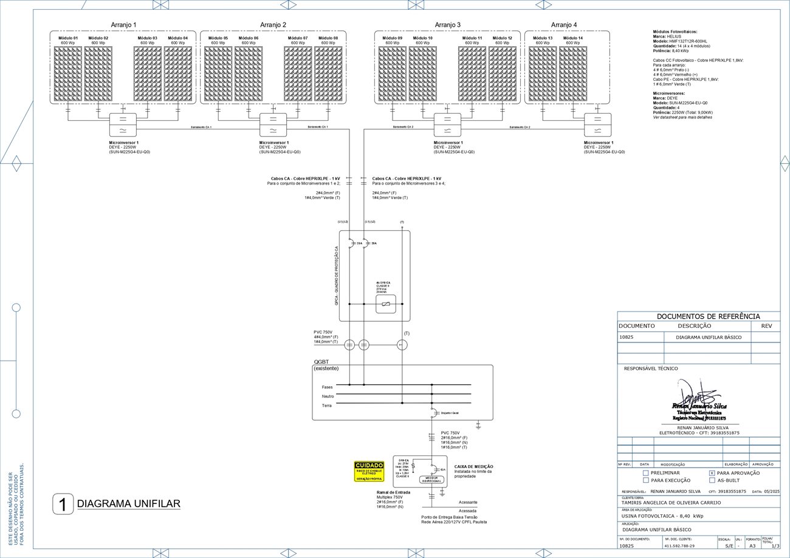
Task: Click the sheet count 1/3
Action: coord(775,546)
